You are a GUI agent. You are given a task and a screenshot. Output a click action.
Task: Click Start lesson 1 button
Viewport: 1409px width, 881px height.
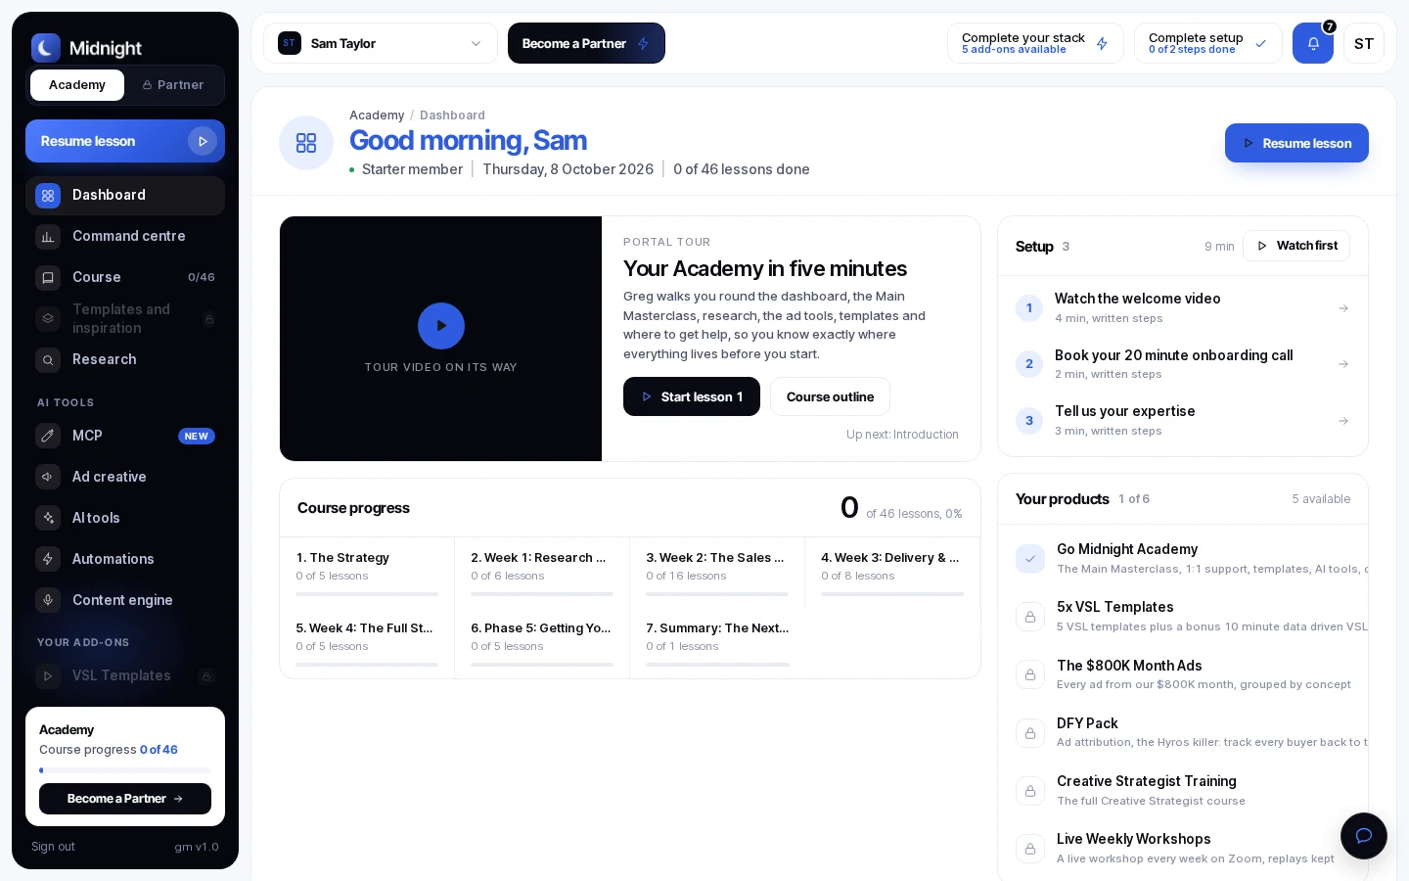(x=692, y=396)
